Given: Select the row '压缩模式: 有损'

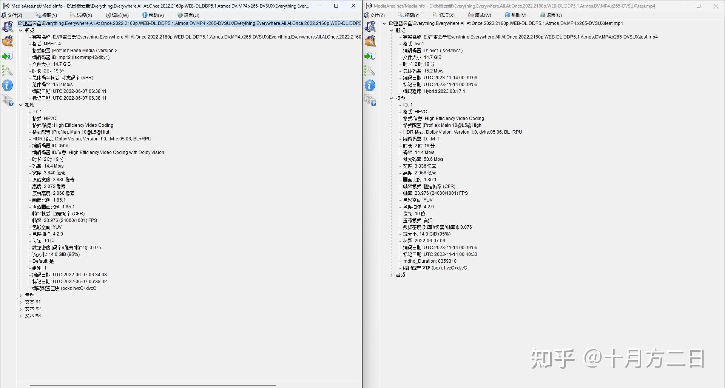Looking at the screenshot, I should [418, 220].
